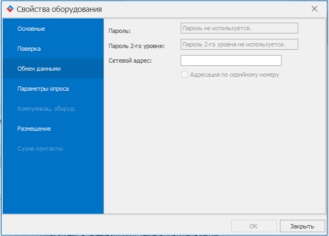Viewport: 329px width, 236px height.
Task: Select the Сухие контакты section
Action: (x=53, y=149)
